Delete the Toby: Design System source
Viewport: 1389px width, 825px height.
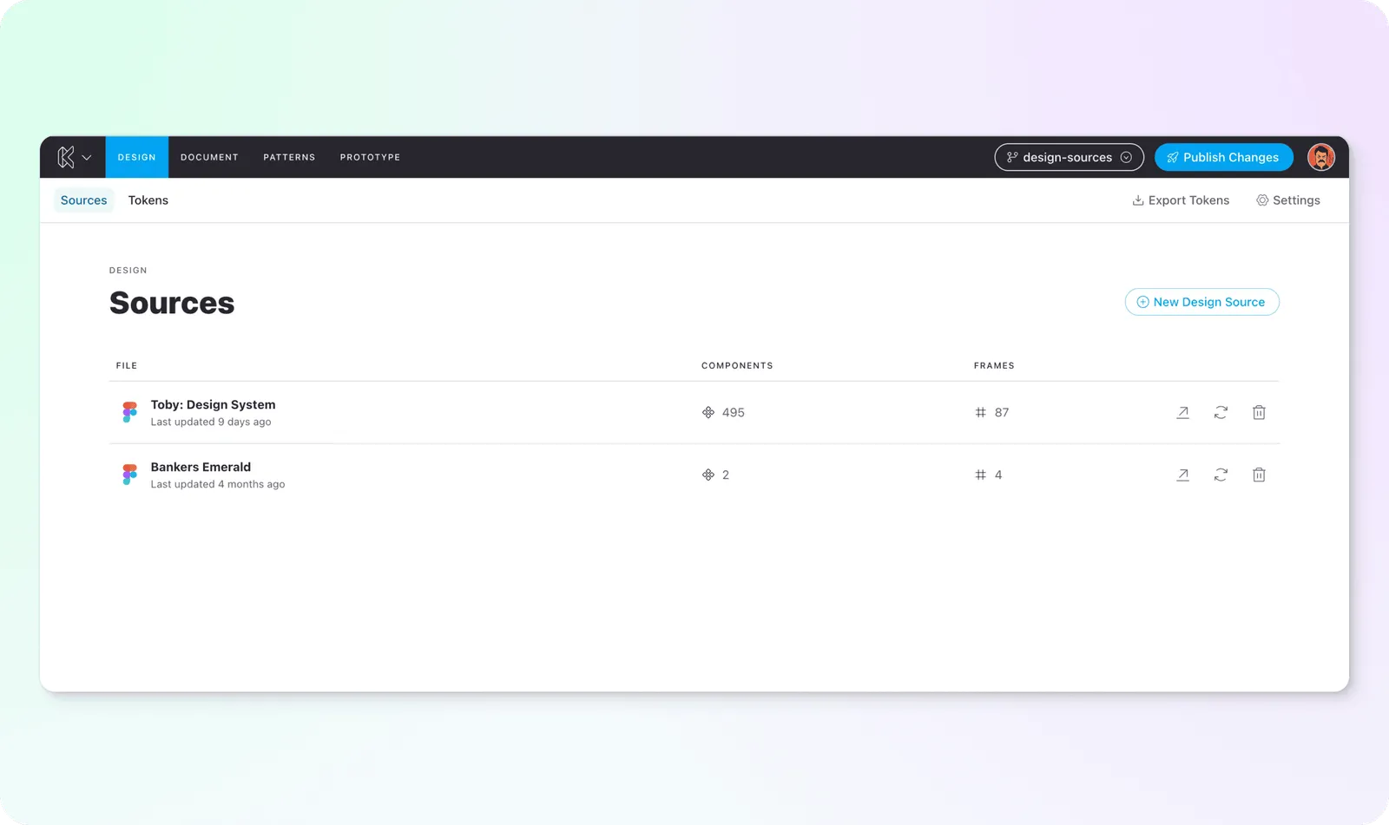[x=1259, y=412]
